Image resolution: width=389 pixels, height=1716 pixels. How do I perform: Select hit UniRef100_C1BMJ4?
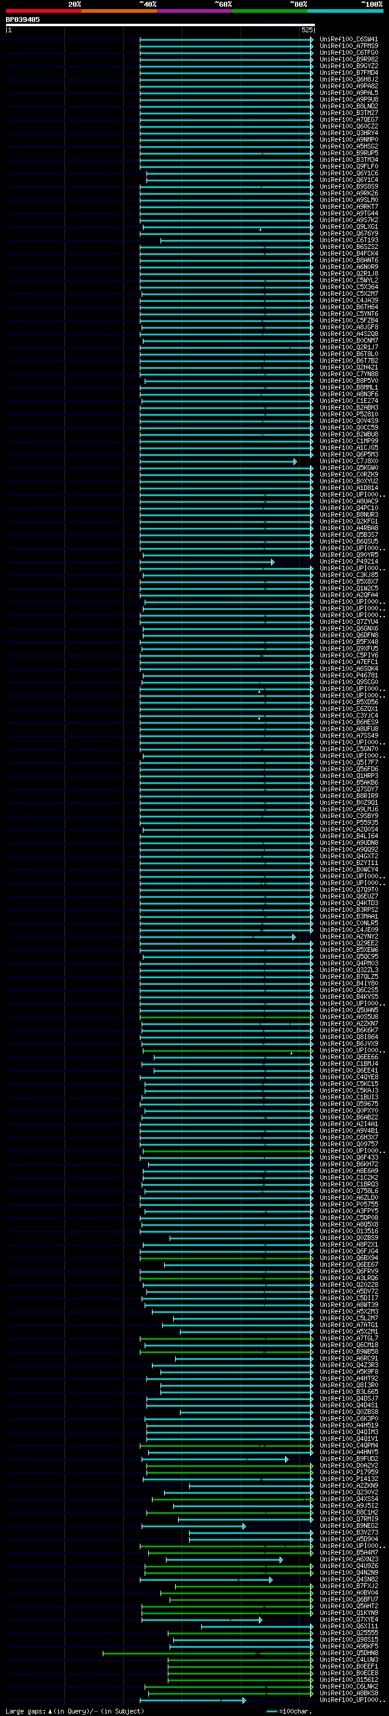pos(349,1064)
